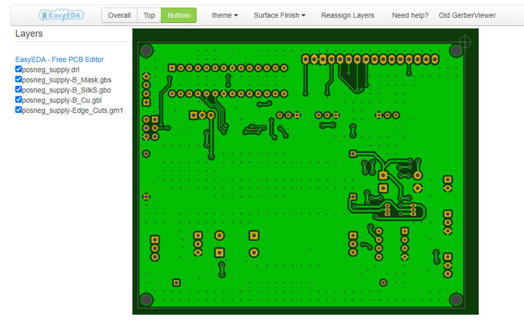Click the posneg_supply-Edge_Cuts.gm1 layer name
The width and height of the screenshot is (524, 333).
72,110
